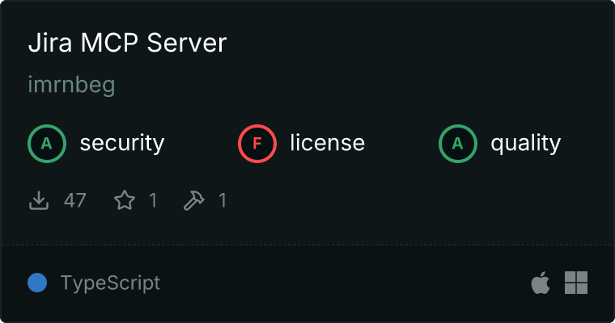Click the green security grade A badge
Screen dimensions: 615x323
47,144
